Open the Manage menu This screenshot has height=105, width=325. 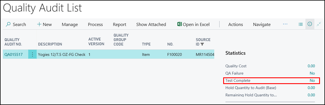pos(70,25)
